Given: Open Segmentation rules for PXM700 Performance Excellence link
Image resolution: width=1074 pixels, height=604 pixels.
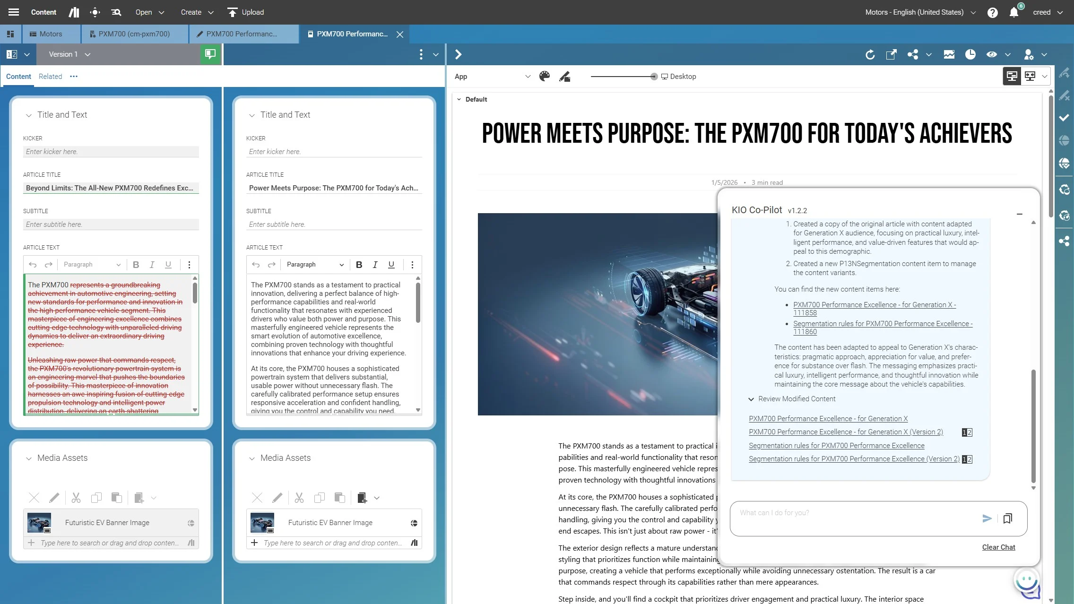Looking at the screenshot, I should (x=836, y=446).
